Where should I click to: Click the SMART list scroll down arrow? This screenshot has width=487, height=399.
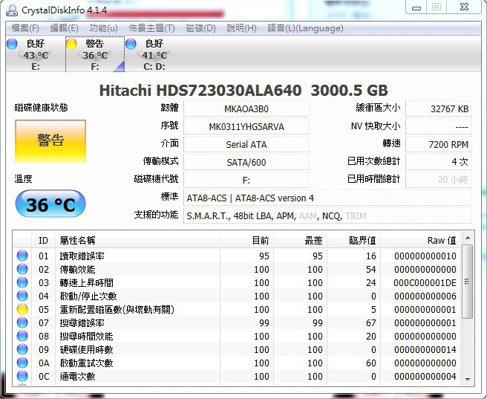(x=468, y=380)
